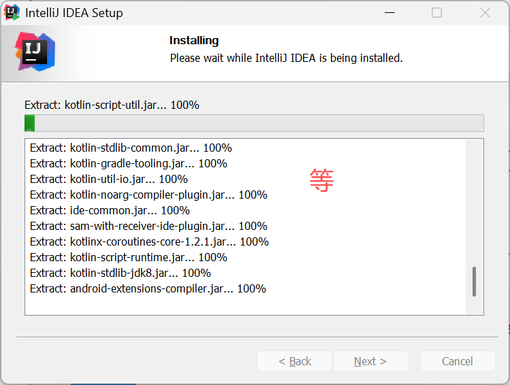Click the kotlinx-coroutines-core-1.2.1.jar log entry
510x385 pixels.
point(149,241)
